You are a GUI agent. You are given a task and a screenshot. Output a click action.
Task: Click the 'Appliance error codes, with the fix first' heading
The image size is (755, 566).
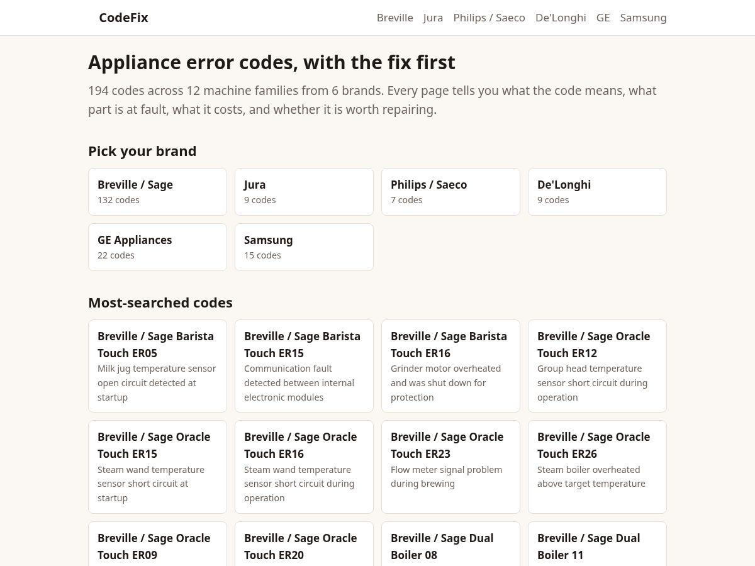coord(272,62)
